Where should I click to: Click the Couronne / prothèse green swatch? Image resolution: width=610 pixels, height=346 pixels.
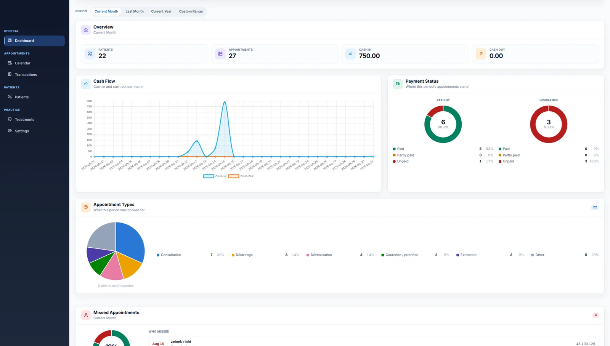coord(383,255)
